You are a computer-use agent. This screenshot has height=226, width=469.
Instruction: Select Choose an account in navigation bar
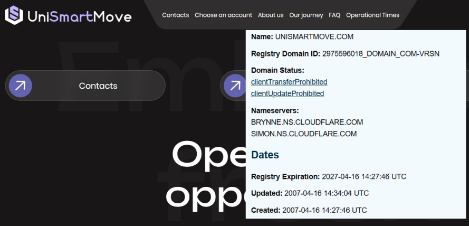pos(223,15)
